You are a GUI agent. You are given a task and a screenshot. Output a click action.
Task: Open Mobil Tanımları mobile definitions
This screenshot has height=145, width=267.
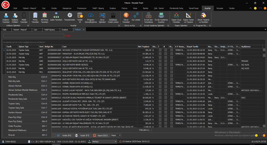(x=24, y=18)
